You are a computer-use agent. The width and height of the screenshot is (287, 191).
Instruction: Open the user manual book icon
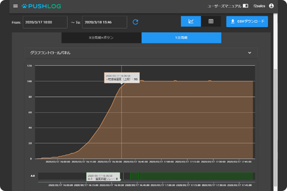pyautogui.click(x=246, y=6)
